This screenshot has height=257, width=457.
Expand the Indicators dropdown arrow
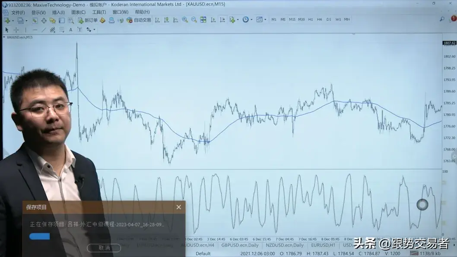pyautogui.click(x=238, y=20)
